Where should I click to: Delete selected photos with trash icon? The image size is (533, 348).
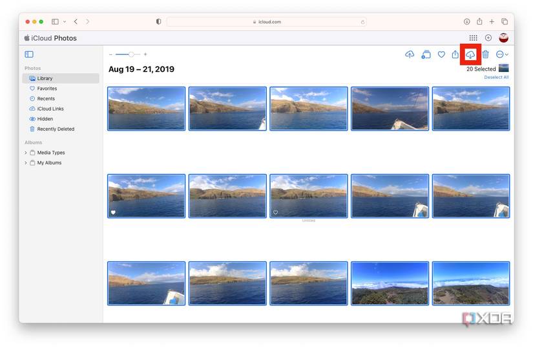[x=486, y=54]
